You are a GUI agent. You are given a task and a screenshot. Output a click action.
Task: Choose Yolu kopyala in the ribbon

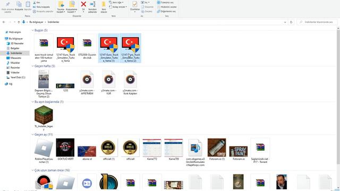tap(41, 7)
